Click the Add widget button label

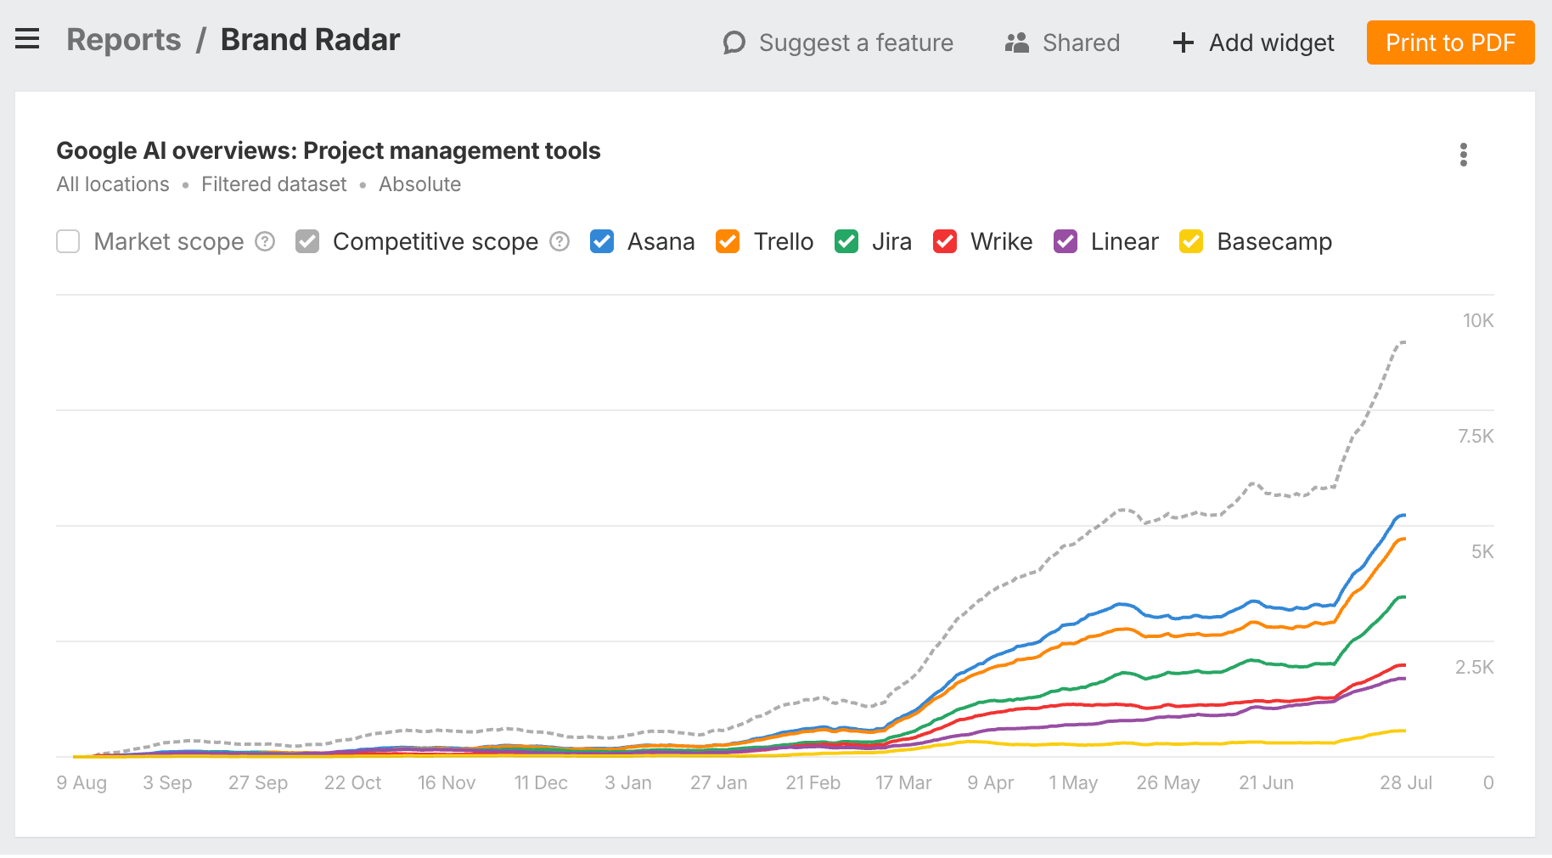pos(1271,42)
